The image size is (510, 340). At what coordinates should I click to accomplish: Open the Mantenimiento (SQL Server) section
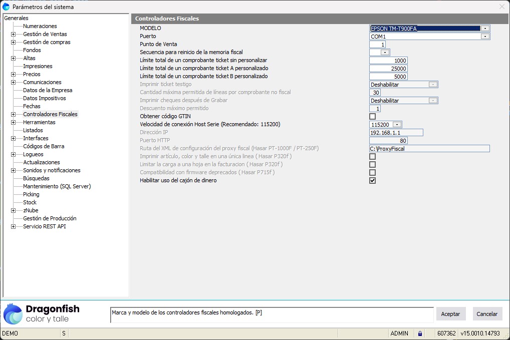point(57,186)
